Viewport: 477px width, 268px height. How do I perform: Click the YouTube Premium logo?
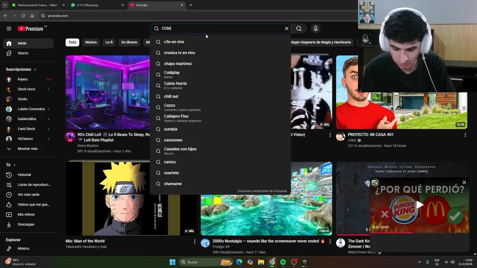click(x=31, y=29)
